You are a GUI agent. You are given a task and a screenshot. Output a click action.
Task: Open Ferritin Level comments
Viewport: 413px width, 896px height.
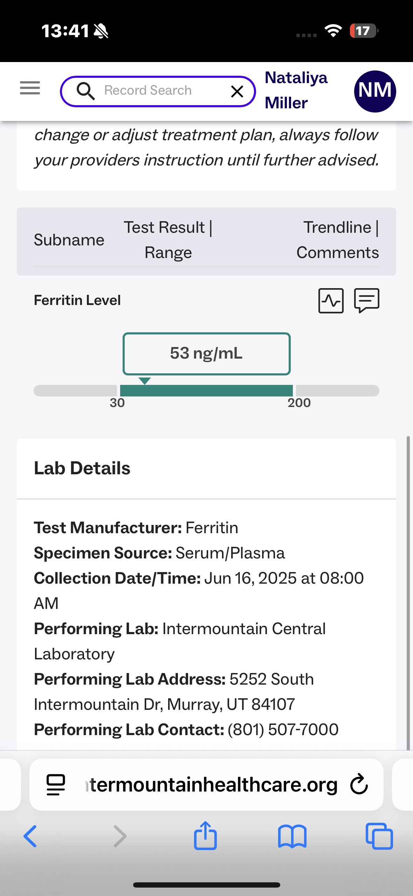point(367,300)
